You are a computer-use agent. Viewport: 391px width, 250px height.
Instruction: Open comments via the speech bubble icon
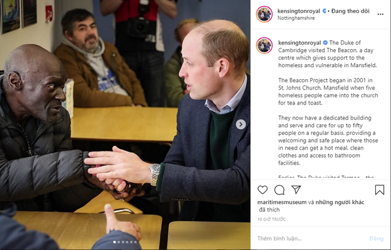[x=279, y=190]
